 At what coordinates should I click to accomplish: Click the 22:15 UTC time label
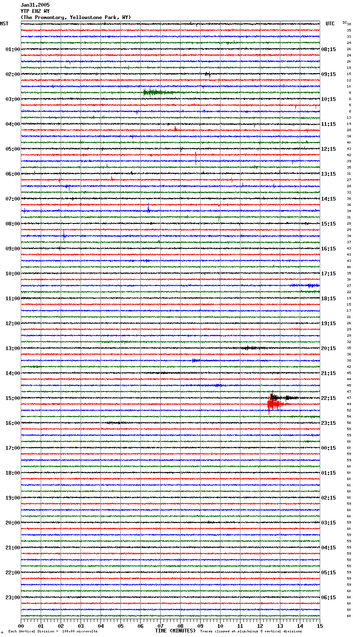(328, 398)
